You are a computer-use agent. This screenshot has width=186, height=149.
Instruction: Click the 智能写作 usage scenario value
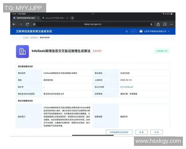pos(124,117)
